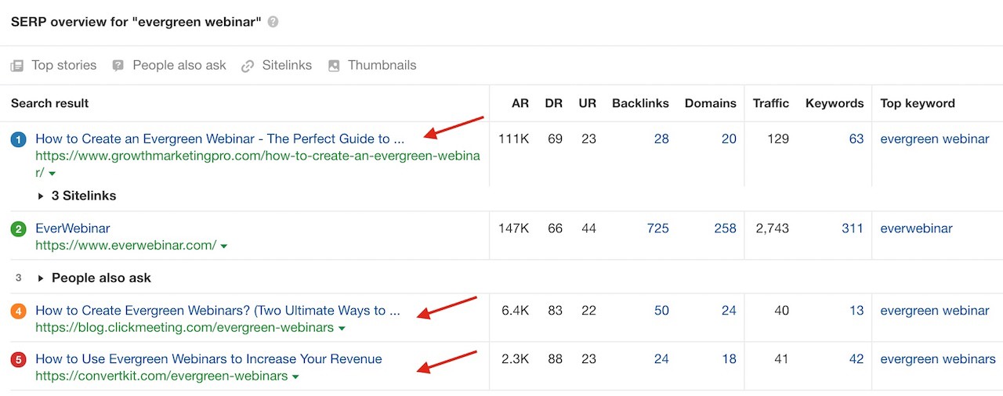Screen dimensions: 1003x396
Task: Click the traffic value 129
Action: pos(777,139)
